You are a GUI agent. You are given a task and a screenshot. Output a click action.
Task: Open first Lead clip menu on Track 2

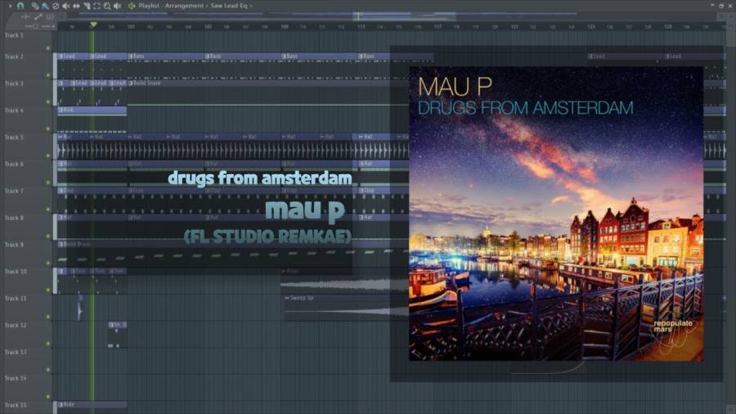[x=61, y=56]
